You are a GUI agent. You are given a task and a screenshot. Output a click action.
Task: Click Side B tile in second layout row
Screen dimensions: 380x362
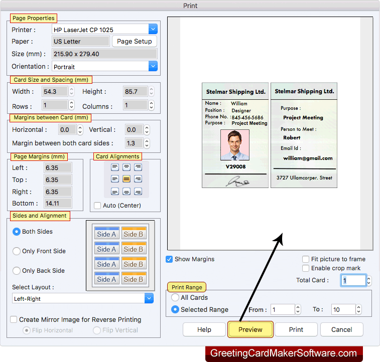tap(134, 248)
